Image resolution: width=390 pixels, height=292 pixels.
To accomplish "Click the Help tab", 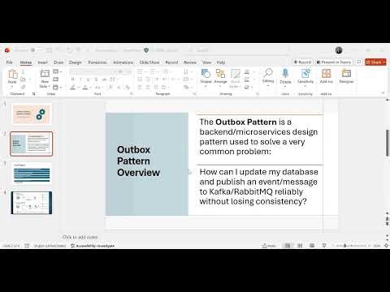I will 221,62.
